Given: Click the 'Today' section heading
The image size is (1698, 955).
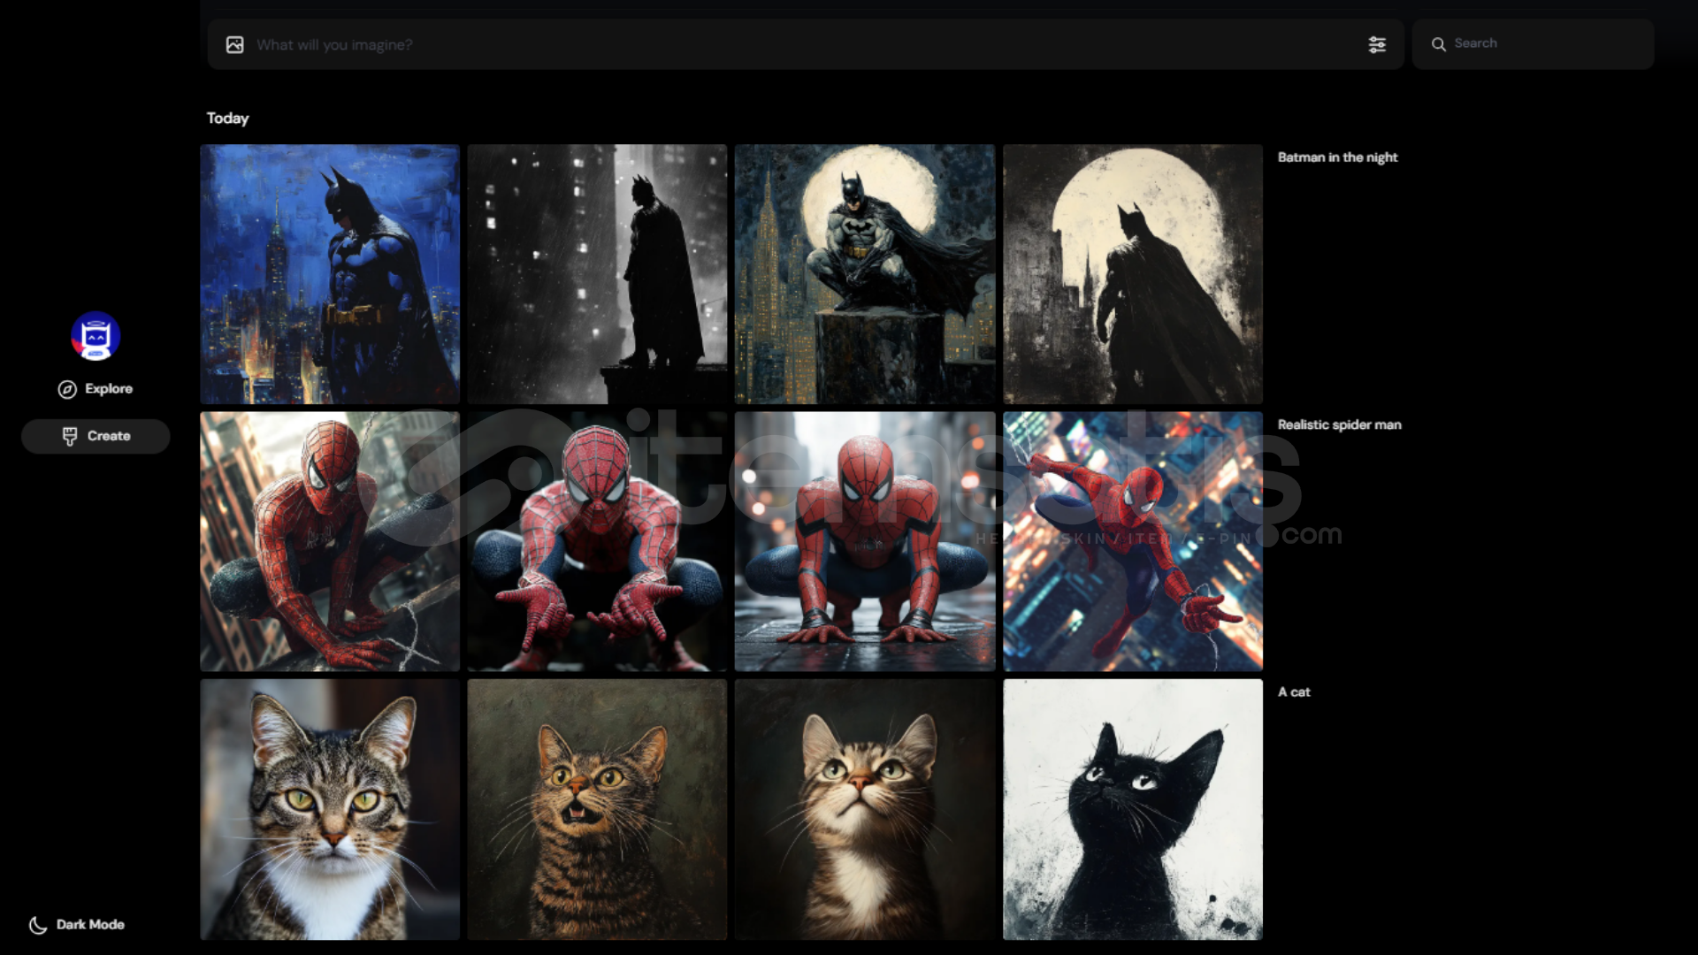Looking at the screenshot, I should pyautogui.click(x=227, y=118).
